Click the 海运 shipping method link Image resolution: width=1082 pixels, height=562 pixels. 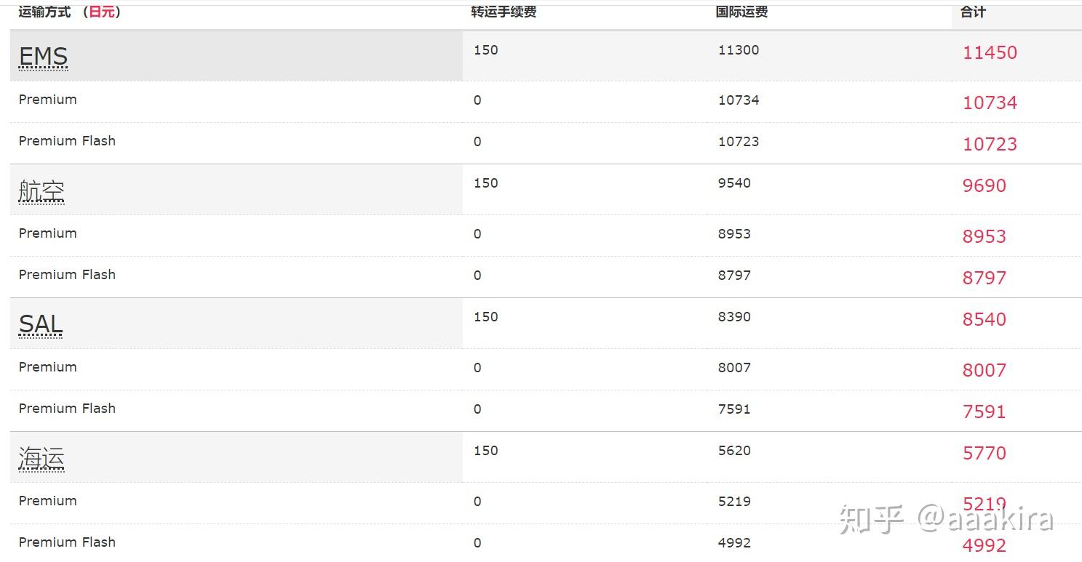(41, 459)
